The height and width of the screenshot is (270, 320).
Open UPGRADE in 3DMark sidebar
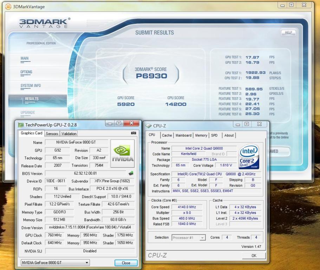click(x=27, y=112)
